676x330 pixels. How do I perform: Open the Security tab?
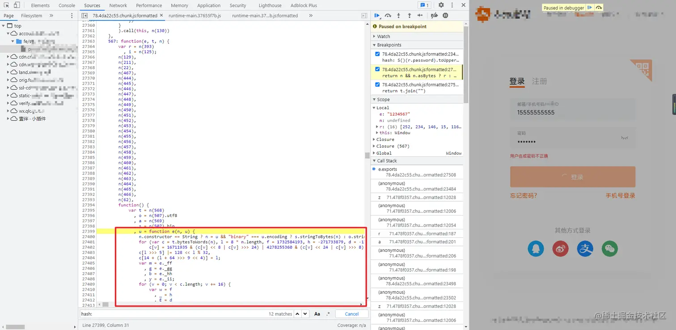point(238,5)
